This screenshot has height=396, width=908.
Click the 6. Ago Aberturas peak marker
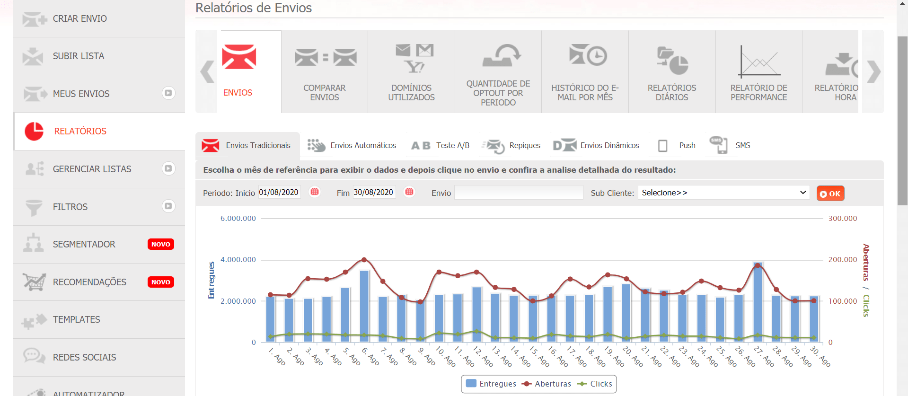click(364, 260)
